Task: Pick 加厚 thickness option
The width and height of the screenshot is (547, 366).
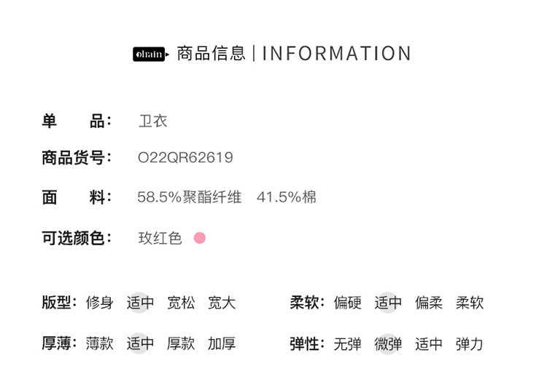Action: pos(222,343)
